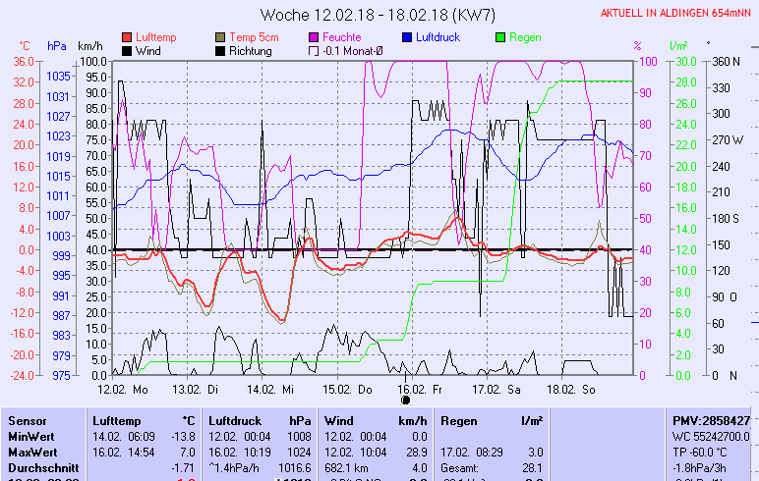Click the black Richtung legend square

click(220, 50)
